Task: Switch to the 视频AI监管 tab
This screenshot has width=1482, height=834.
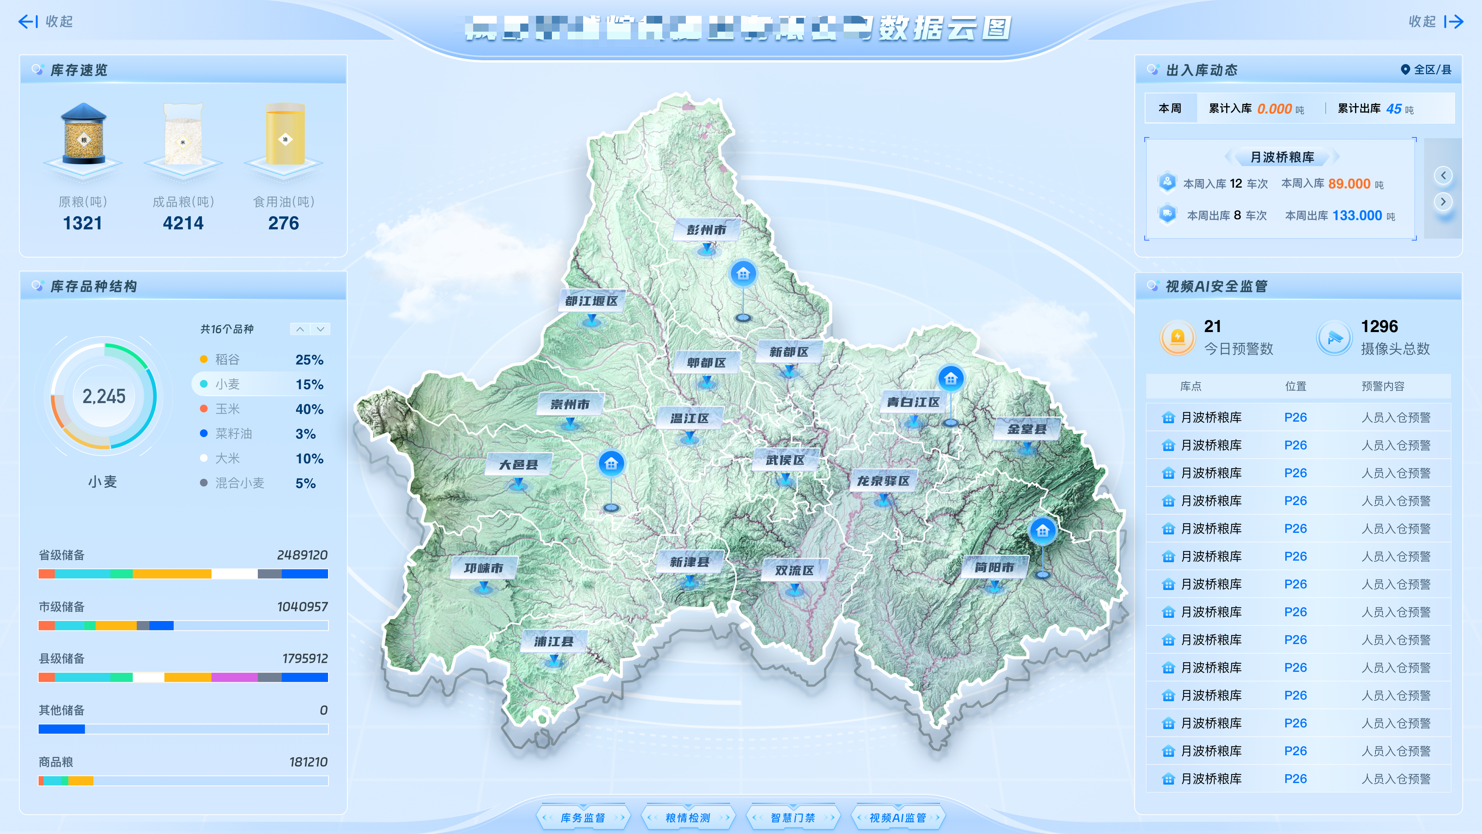Action: pyautogui.click(x=897, y=817)
